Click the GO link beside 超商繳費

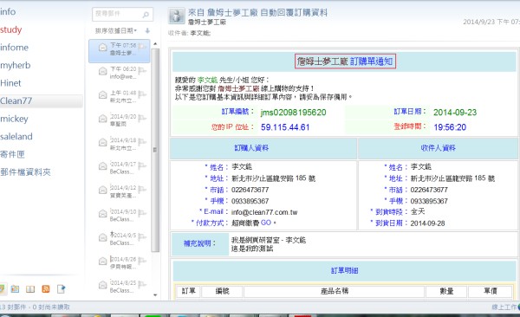coord(266,223)
